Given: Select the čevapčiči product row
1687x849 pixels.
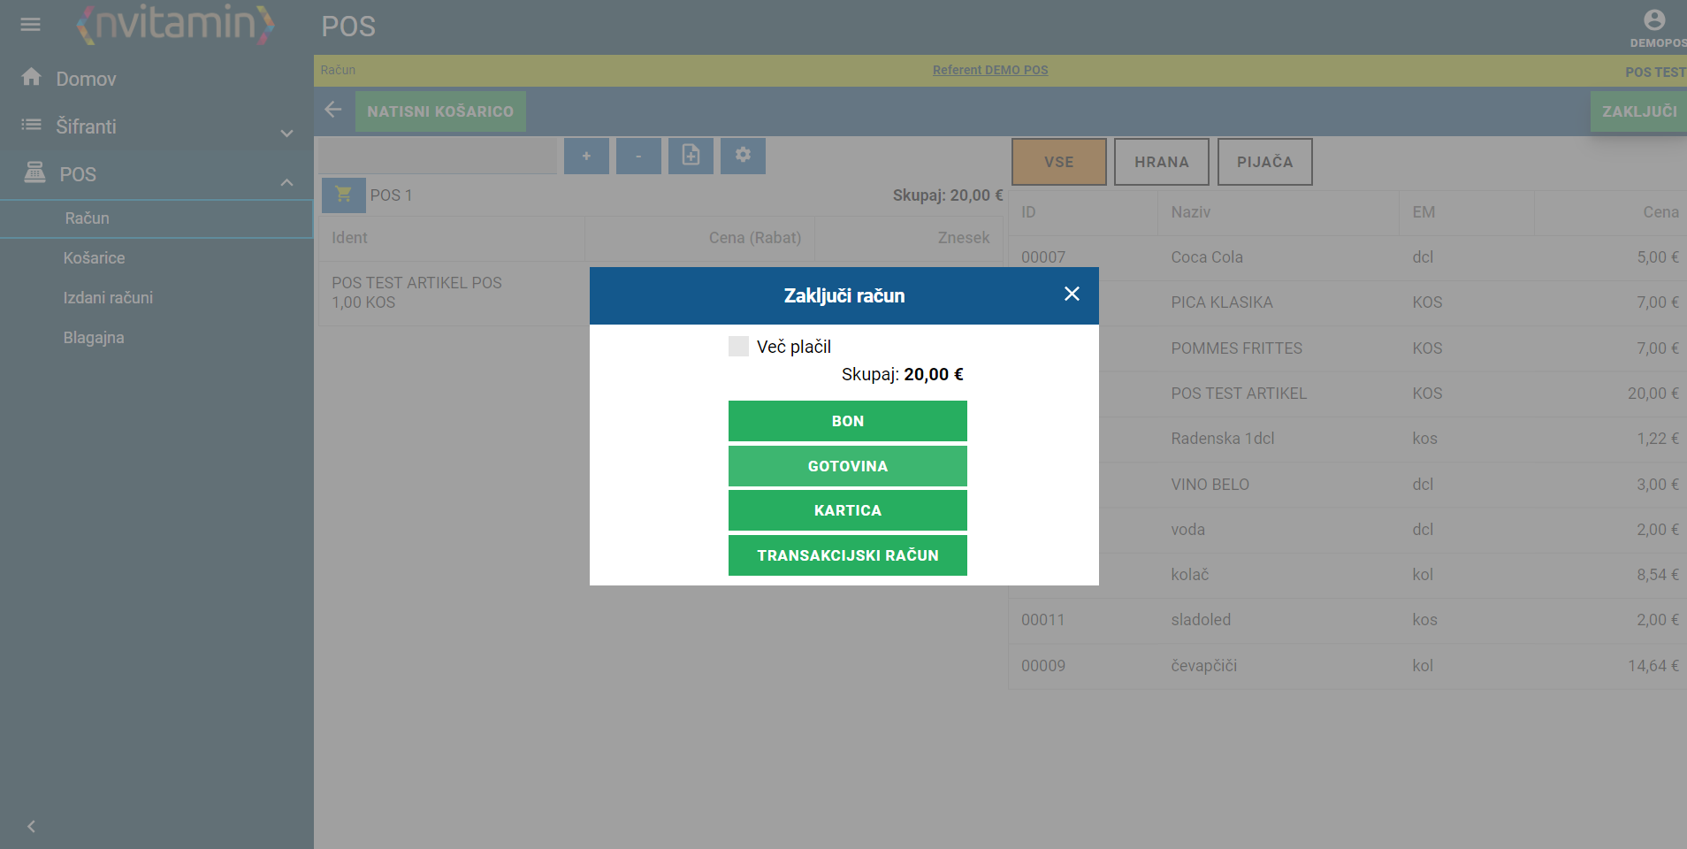Looking at the screenshot, I should pos(1347,666).
